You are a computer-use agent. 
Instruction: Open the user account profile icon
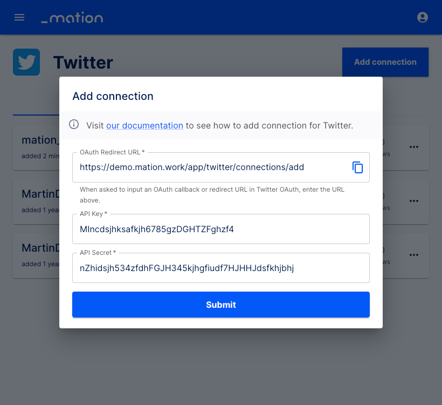pyautogui.click(x=422, y=17)
